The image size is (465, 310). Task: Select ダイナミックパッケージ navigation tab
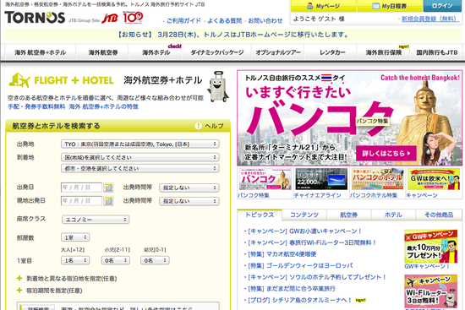217,52
